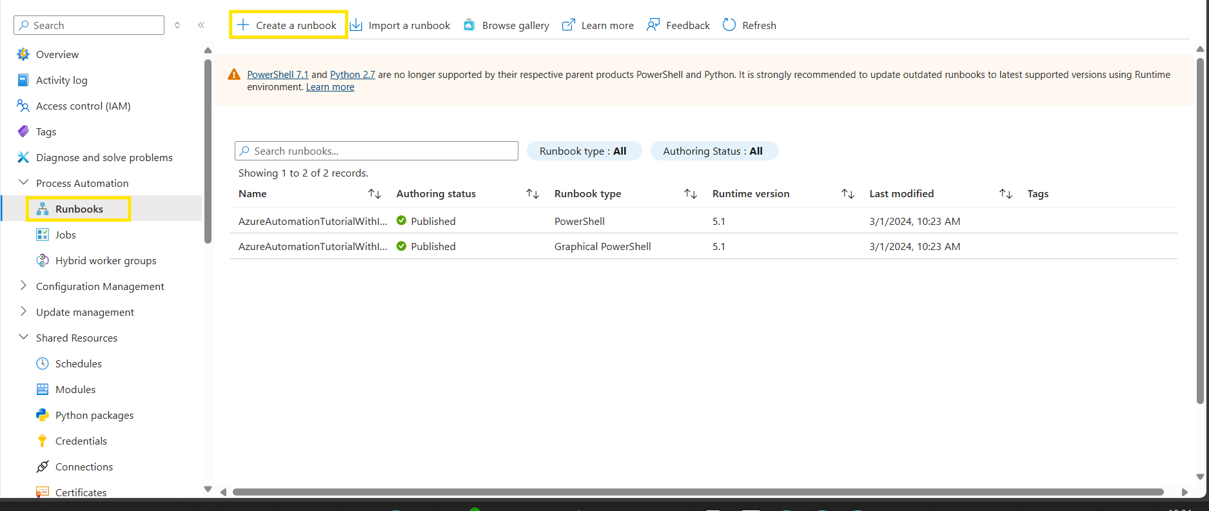Image resolution: width=1209 pixels, height=511 pixels.
Task: Click the Graphical PowerShell type cell
Action: [x=603, y=246]
